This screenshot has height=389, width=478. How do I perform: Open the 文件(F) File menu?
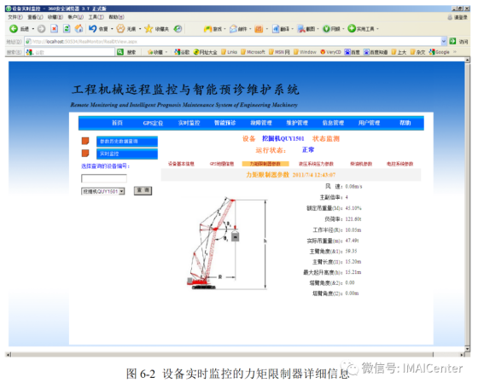(15, 17)
